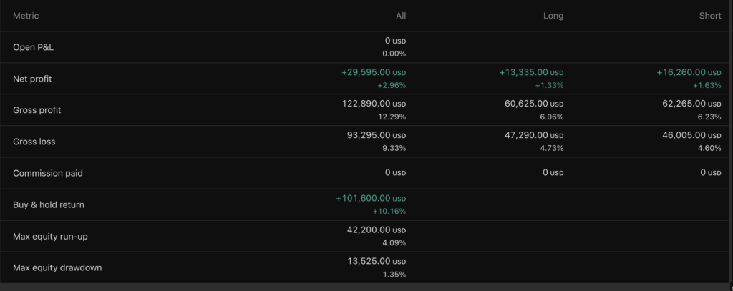Click the Gross profit row label
This screenshot has width=733, height=291.
pos(37,110)
